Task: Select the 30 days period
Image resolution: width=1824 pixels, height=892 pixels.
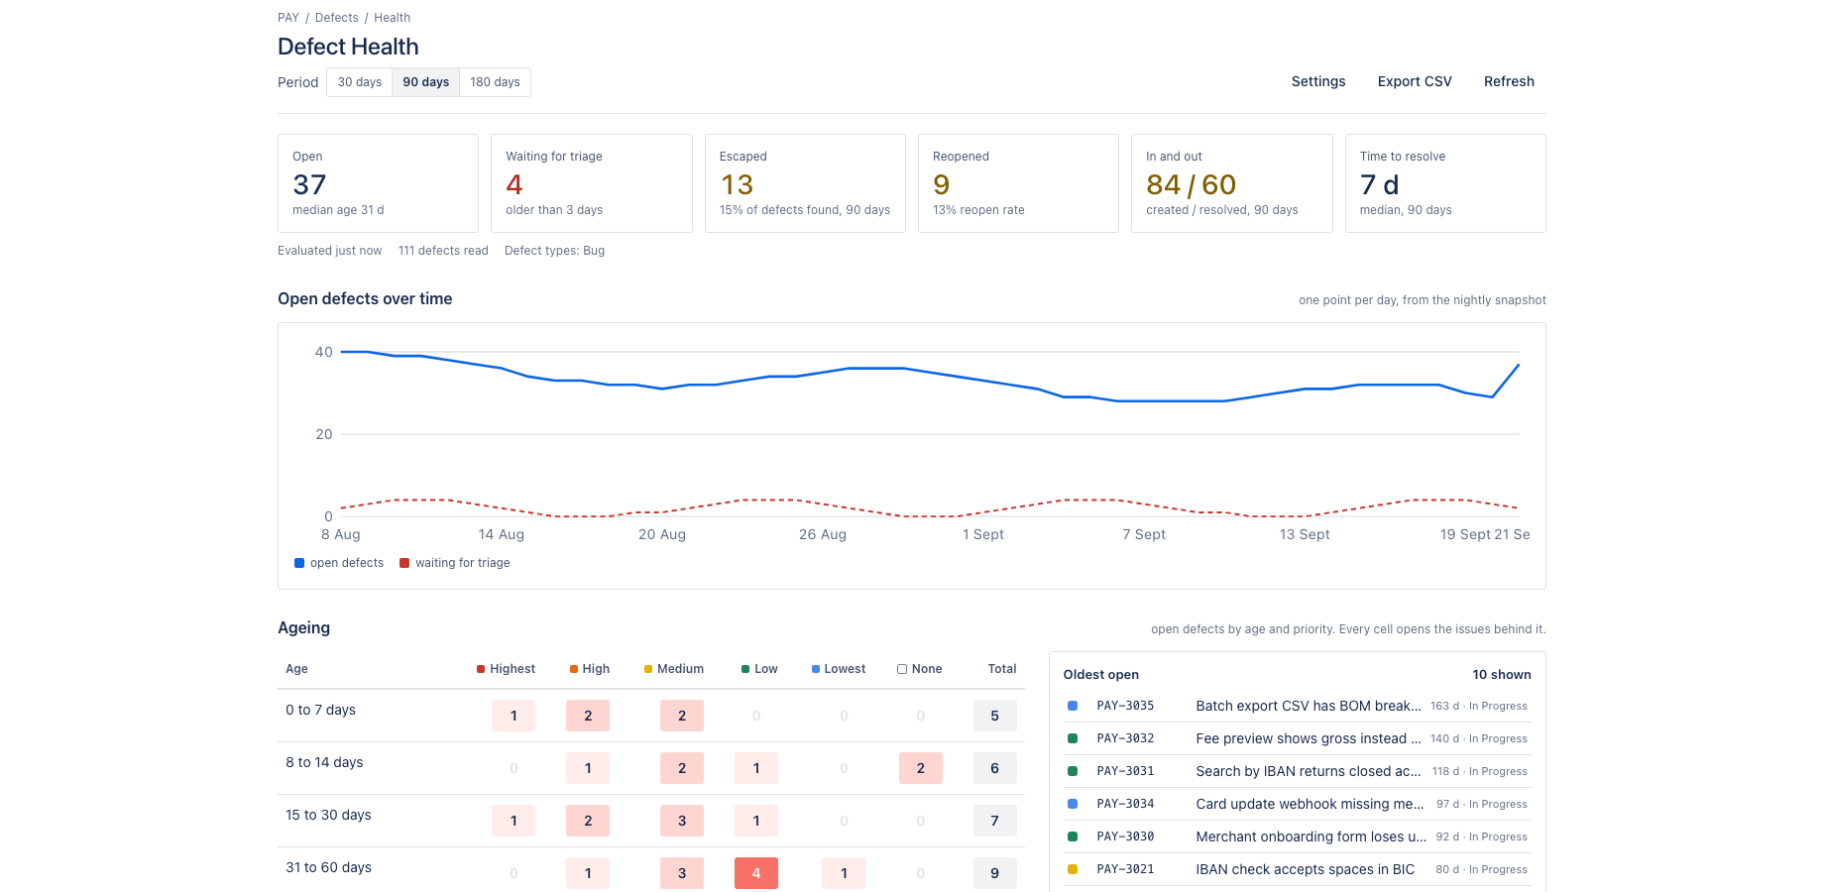Action: [x=359, y=82]
